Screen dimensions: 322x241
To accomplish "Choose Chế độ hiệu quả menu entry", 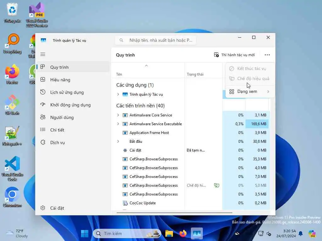I will tap(250, 78).
